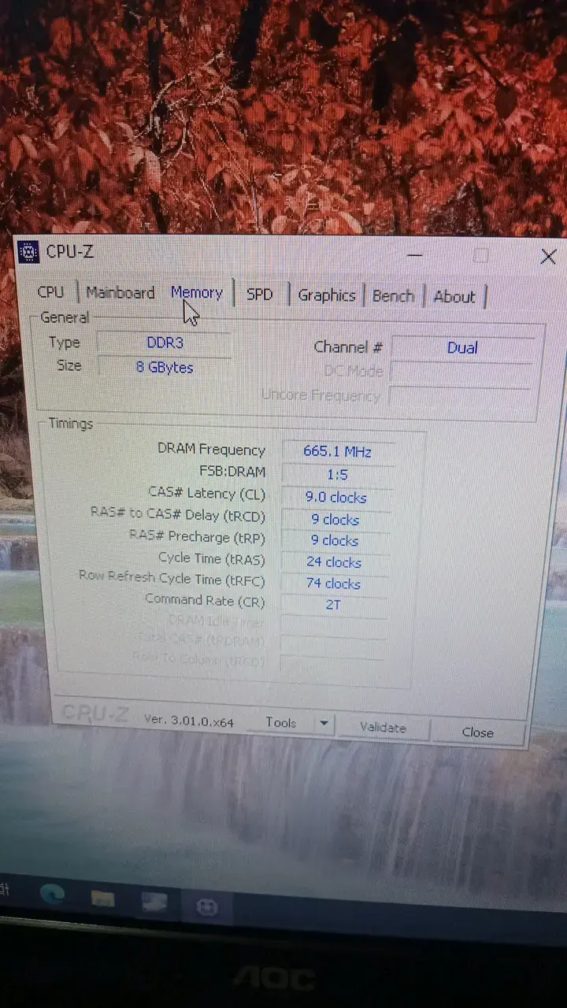Screen dimensions: 567x1008
Task: Expand the Tools dropdown arrow
Action: (324, 723)
